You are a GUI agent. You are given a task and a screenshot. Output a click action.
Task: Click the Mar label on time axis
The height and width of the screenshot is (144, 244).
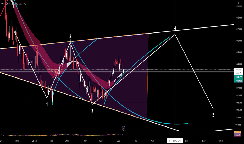point(67,141)
